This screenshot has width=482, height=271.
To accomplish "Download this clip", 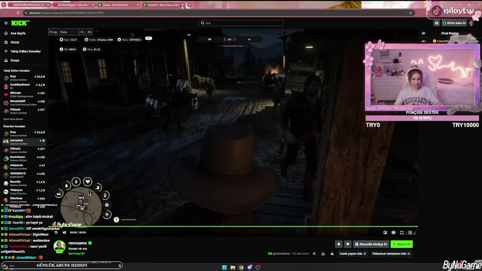I will [323, 254].
